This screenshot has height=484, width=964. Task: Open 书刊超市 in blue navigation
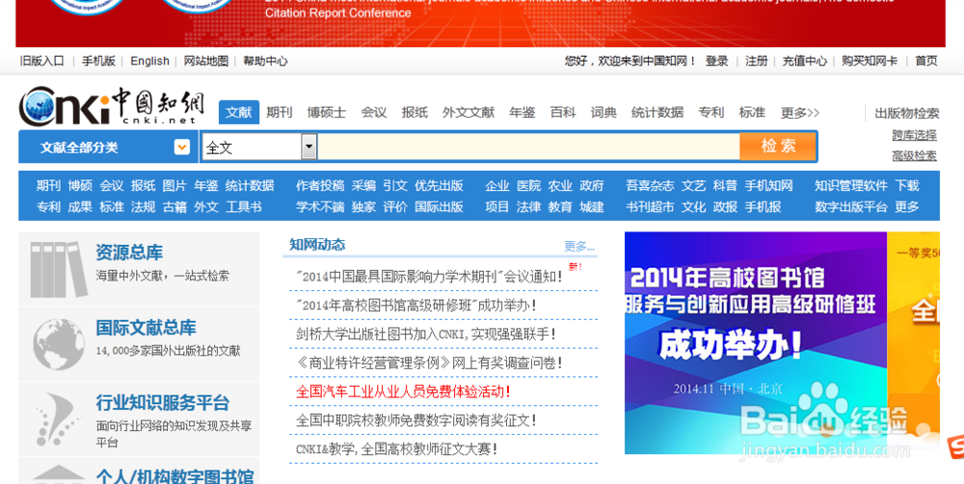coord(650,207)
